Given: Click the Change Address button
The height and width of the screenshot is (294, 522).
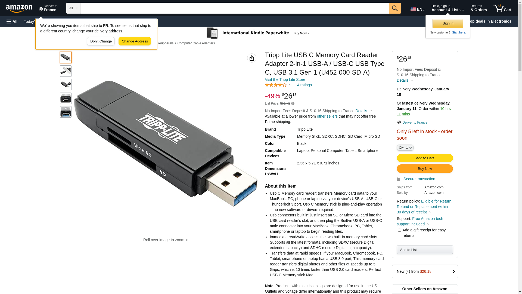Looking at the screenshot, I should click(135, 41).
